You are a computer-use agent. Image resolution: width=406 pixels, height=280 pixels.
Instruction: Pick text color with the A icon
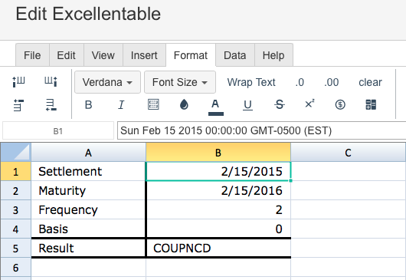(216, 107)
